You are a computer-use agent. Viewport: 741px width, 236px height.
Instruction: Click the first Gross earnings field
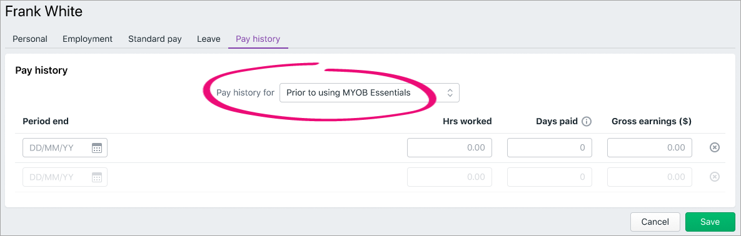pyautogui.click(x=650, y=148)
